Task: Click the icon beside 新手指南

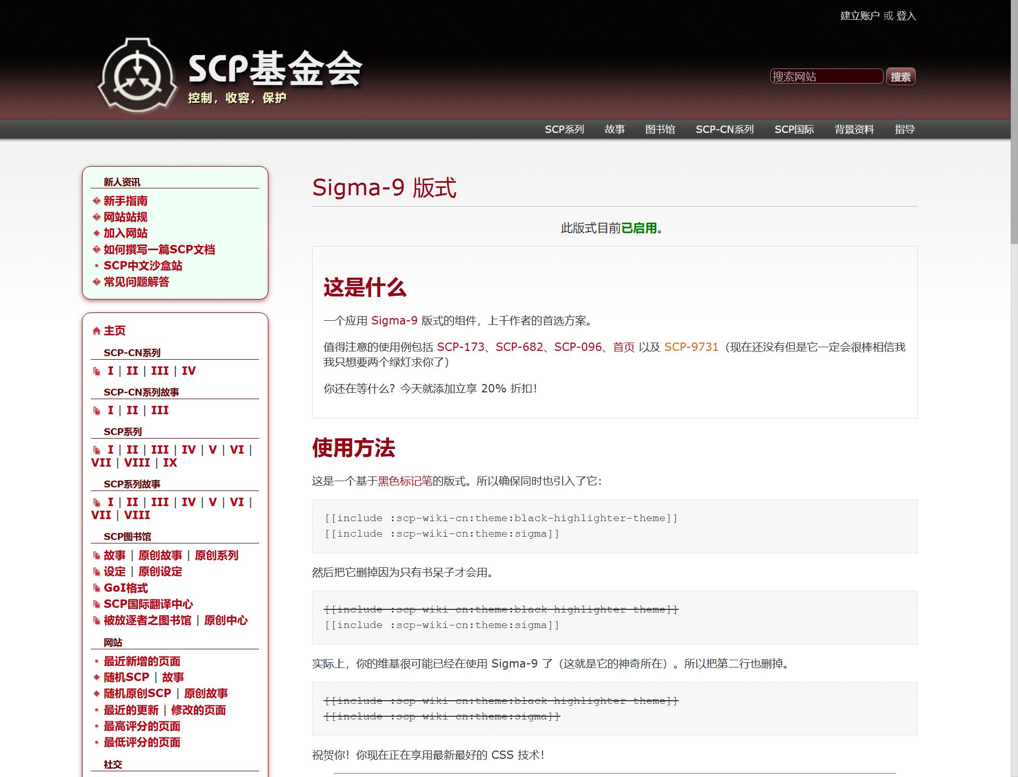Action: point(96,201)
